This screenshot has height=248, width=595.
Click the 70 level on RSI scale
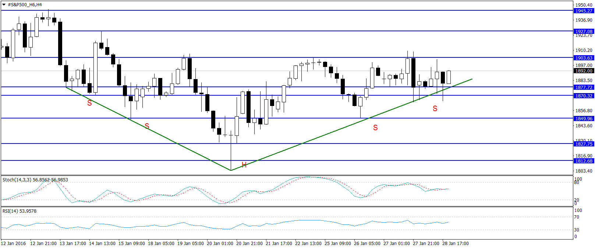577,217
